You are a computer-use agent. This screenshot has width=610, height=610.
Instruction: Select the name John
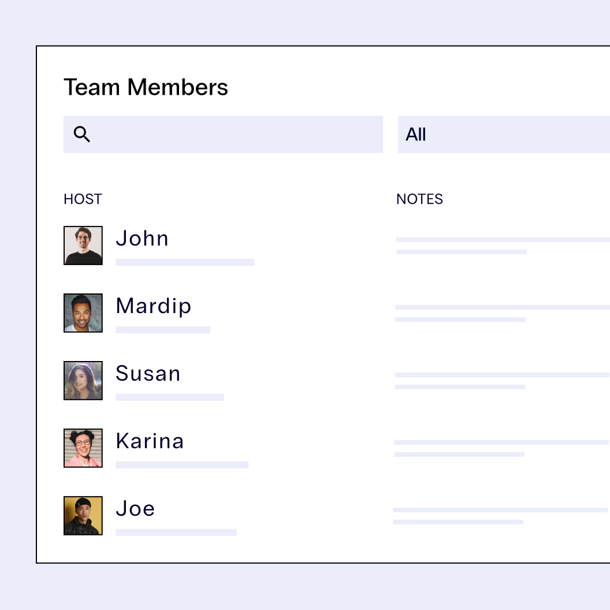pyautogui.click(x=142, y=239)
